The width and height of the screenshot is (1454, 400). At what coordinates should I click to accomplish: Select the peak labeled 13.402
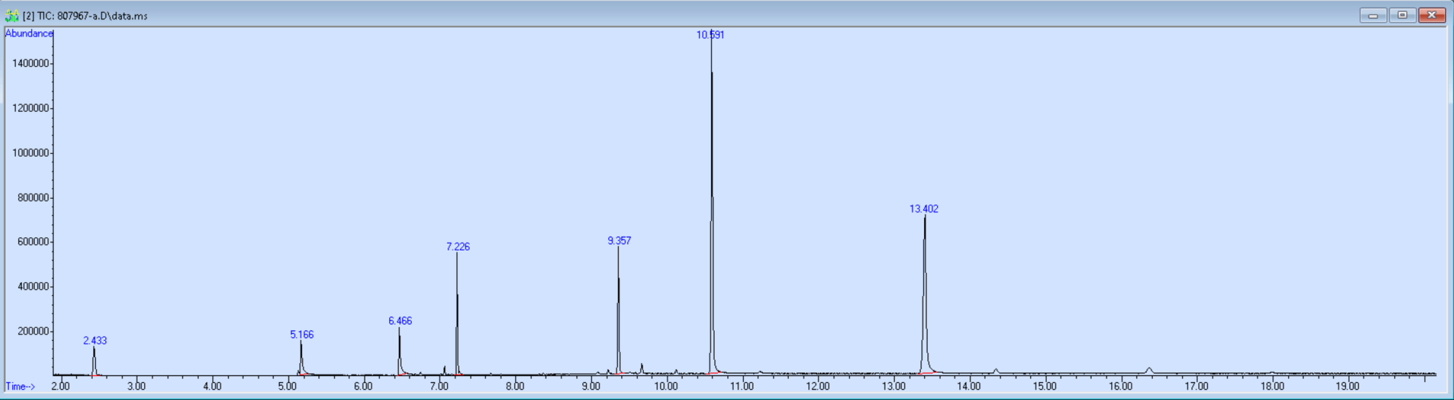point(924,209)
